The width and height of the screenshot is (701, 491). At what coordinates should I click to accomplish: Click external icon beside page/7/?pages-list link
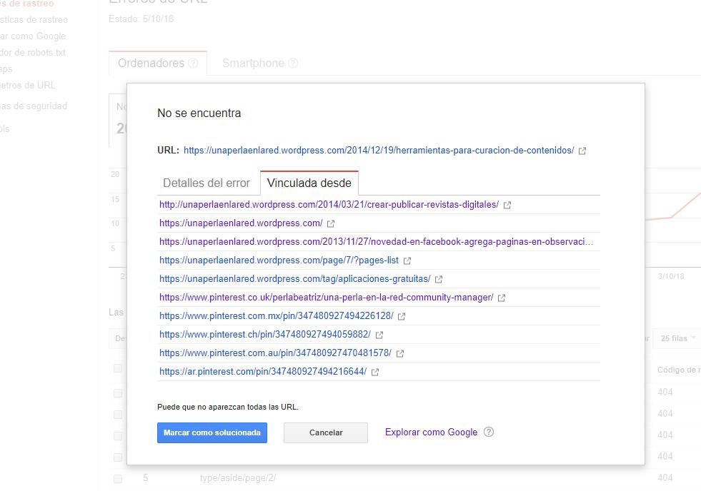(x=407, y=261)
